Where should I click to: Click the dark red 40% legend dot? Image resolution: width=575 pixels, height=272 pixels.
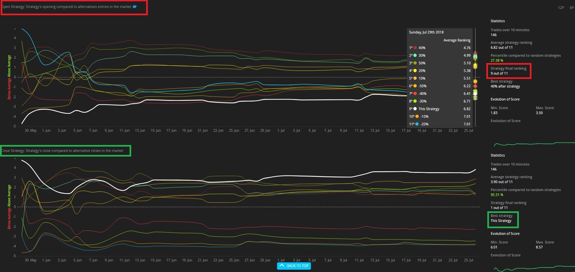tap(415, 48)
